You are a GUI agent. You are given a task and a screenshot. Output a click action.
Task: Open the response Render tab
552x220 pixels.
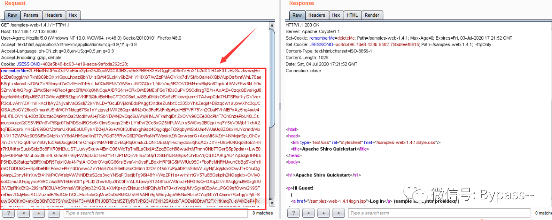click(372, 15)
